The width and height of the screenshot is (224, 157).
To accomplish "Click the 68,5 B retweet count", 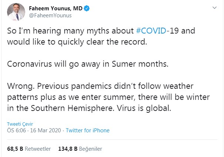I will pos(16,149).
